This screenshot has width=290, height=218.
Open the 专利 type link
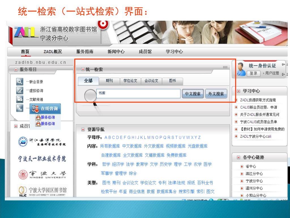pyautogui.click(x=162, y=183)
